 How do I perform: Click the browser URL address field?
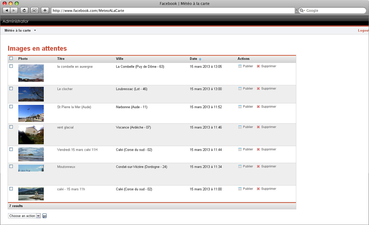pos(173,11)
